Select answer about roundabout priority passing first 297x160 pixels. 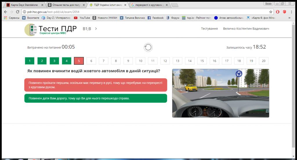[x=96, y=85]
